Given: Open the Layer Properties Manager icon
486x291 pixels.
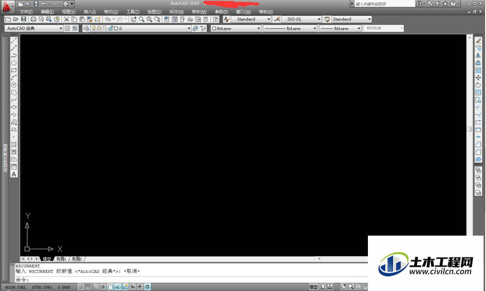Looking at the screenshot, I should [x=86, y=28].
